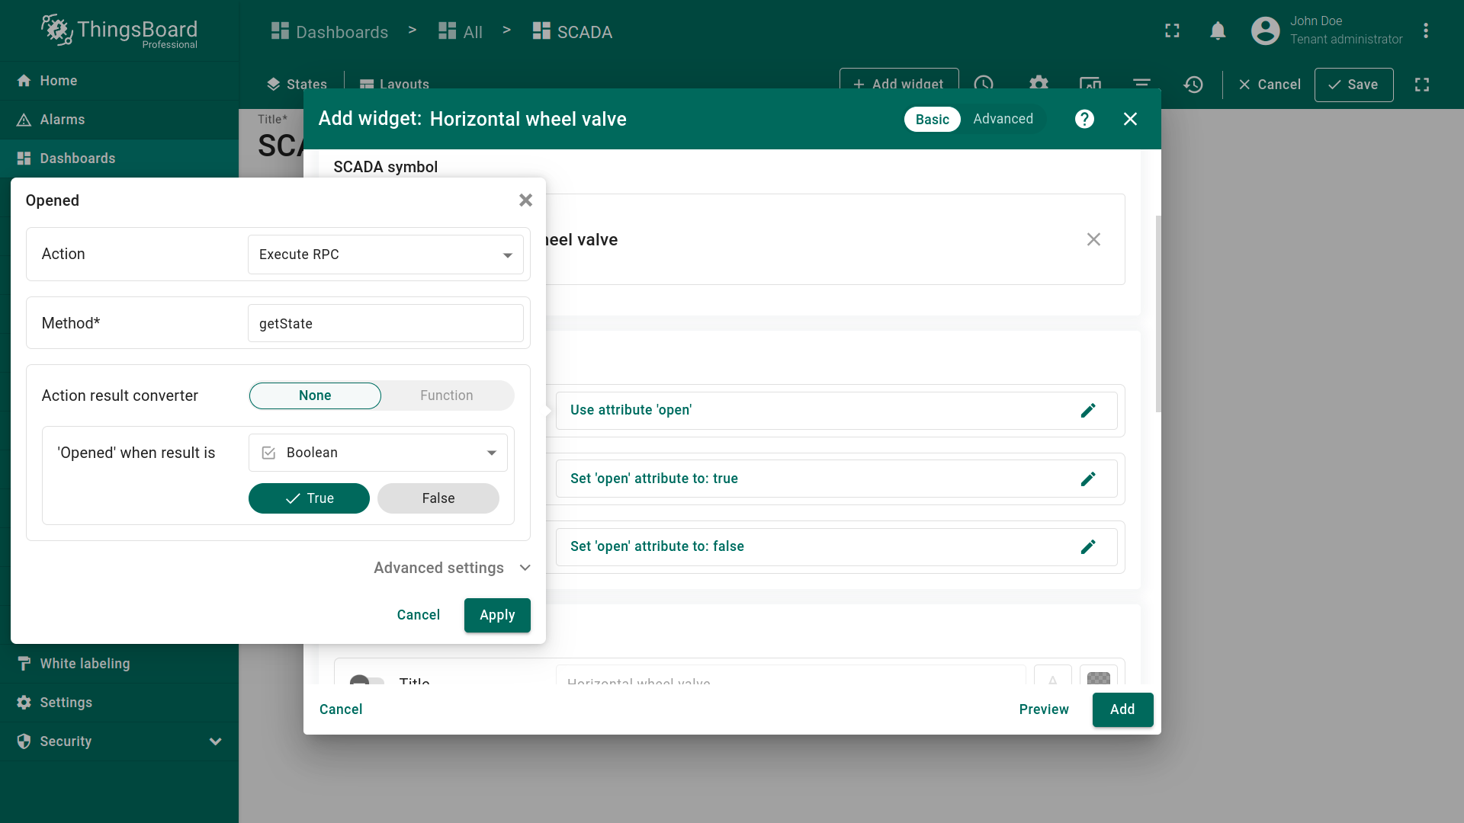The image size is (1464, 823).
Task: Switch to Advanced widget mode
Action: (1003, 119)
